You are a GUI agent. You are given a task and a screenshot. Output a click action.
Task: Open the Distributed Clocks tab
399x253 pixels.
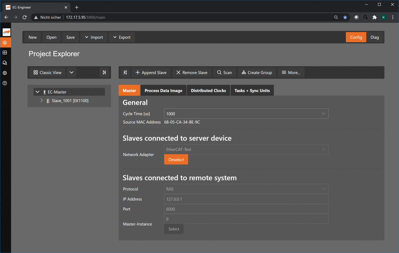(208, 91)
